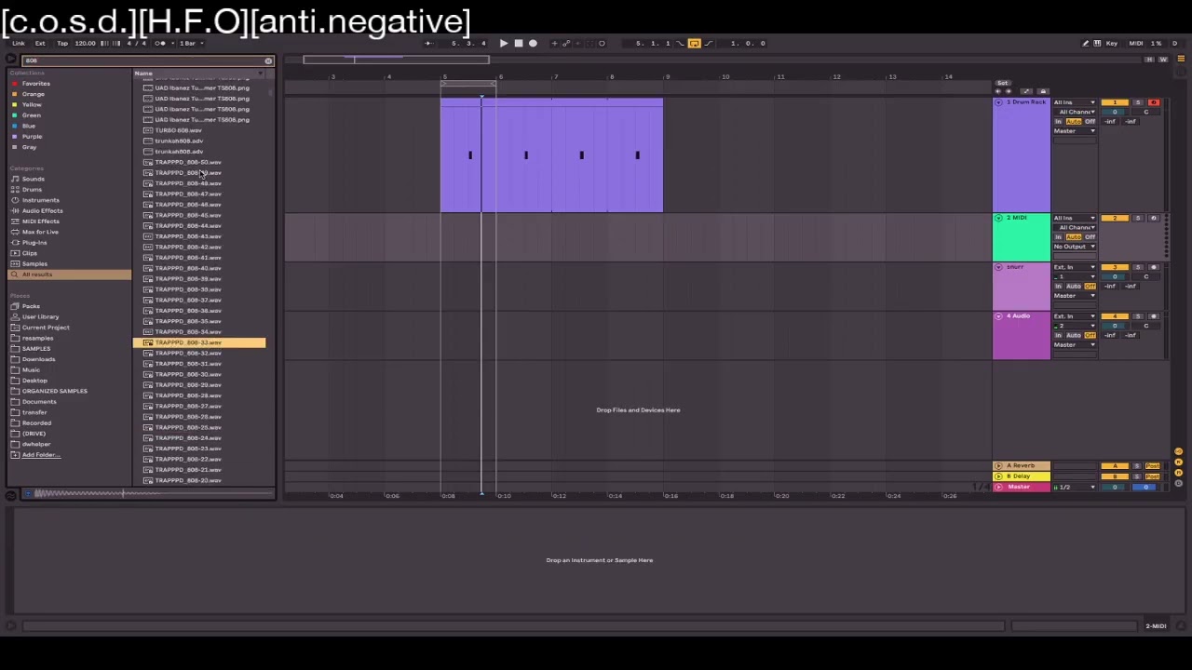1192x670 pixels.
Task: Click the Link button
Action: click(19, 43)
